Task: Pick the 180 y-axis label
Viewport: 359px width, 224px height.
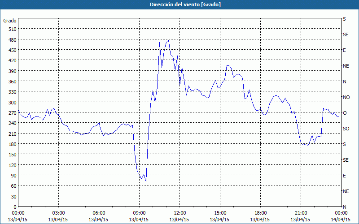Action: [x=13, y=144]
